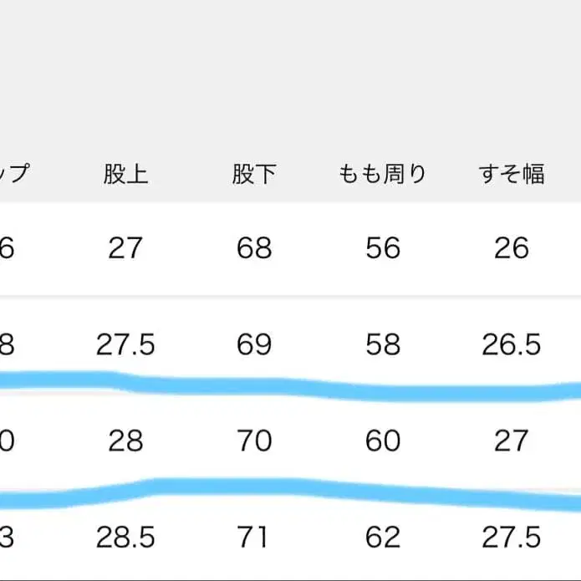Viewport: 581px width, 581px height.
Task: Select the 27 cell in すそ幅 column
Action: (512, 441)
